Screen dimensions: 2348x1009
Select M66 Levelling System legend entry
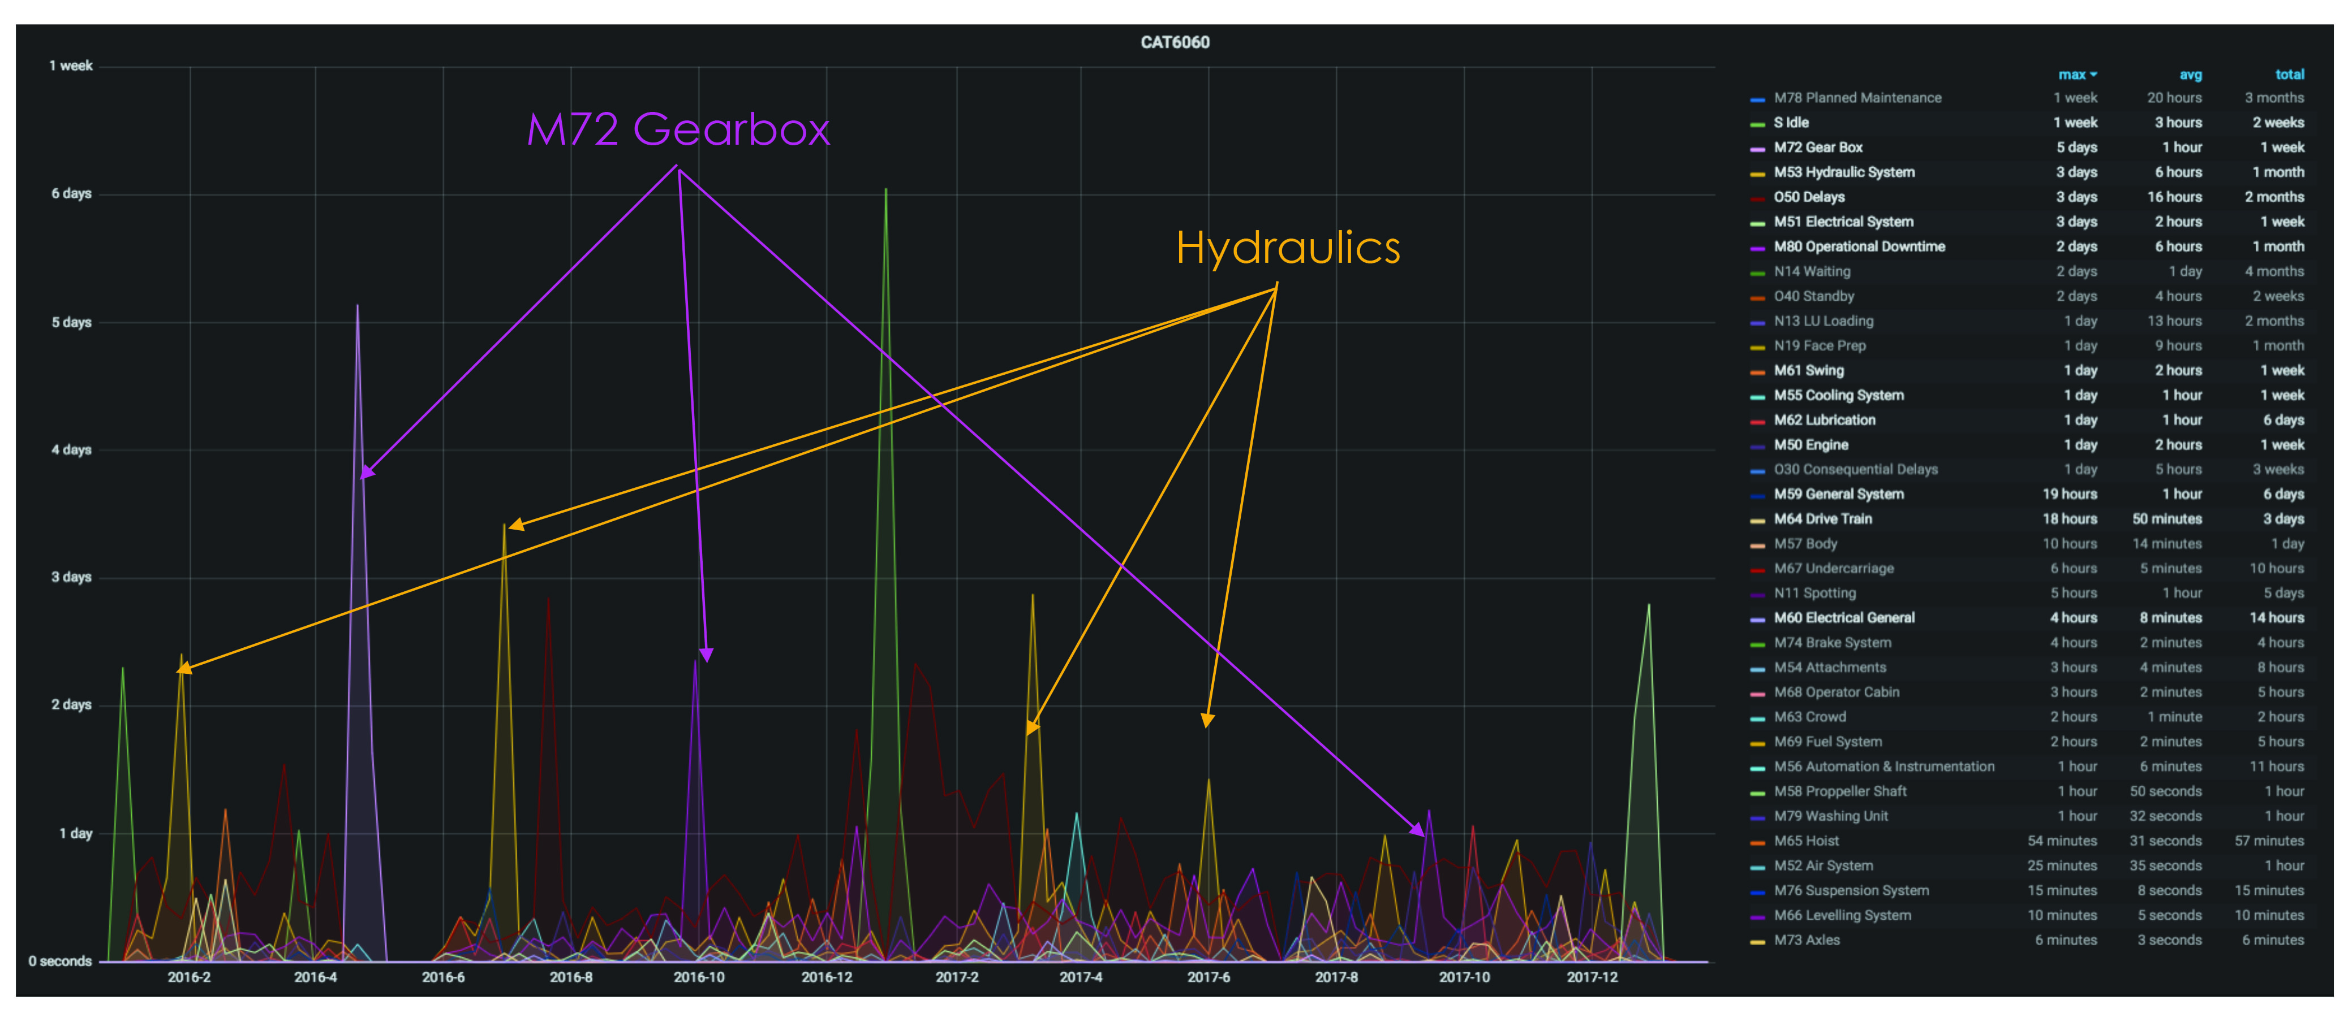coord(1842,915)
